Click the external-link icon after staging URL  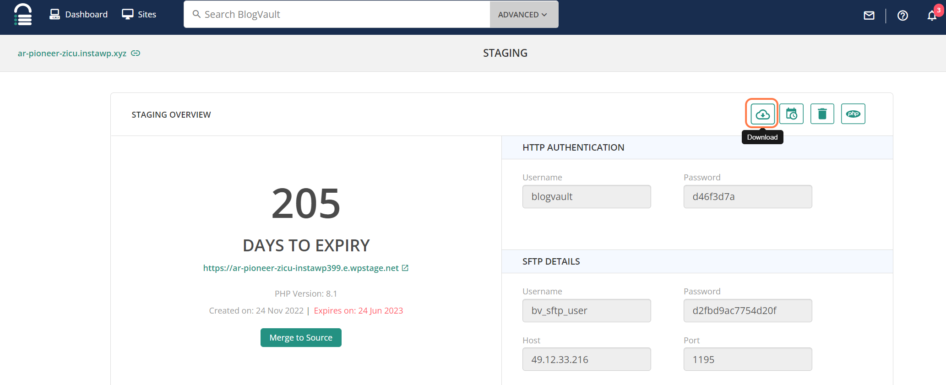(405, 268)
